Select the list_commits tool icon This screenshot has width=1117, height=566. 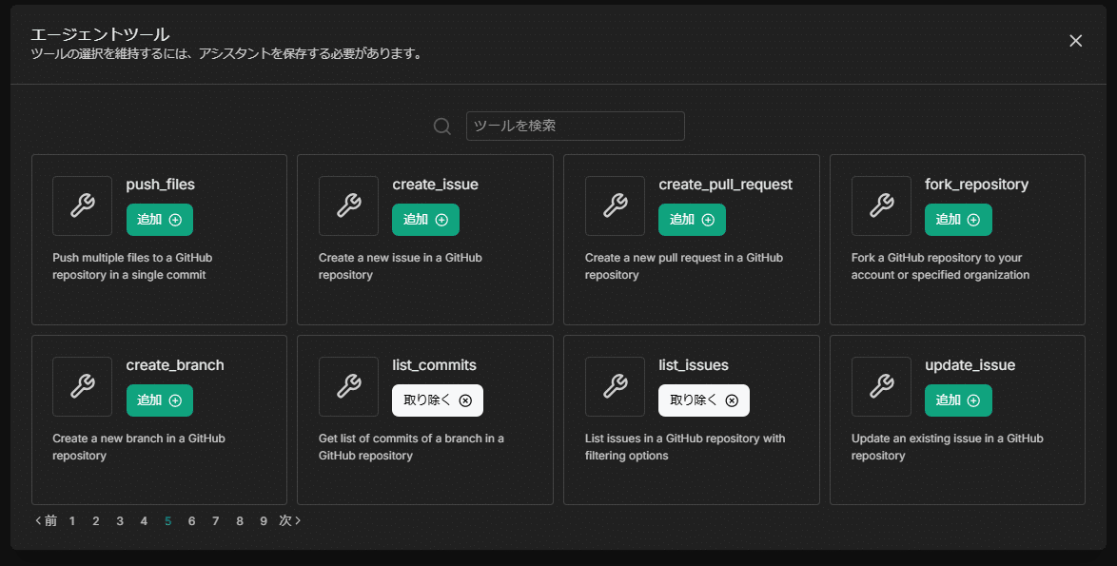click(348, 386)
